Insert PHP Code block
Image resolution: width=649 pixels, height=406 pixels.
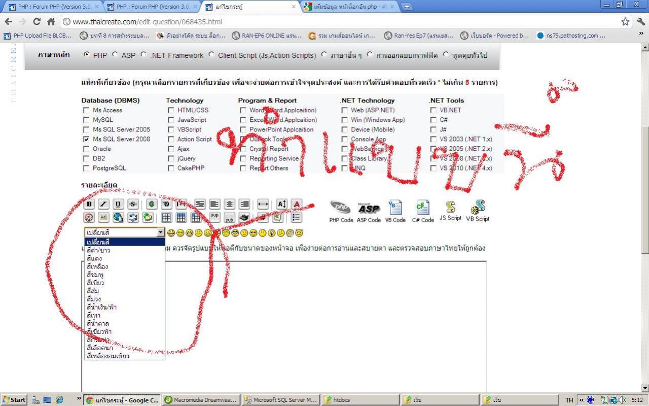341,212
